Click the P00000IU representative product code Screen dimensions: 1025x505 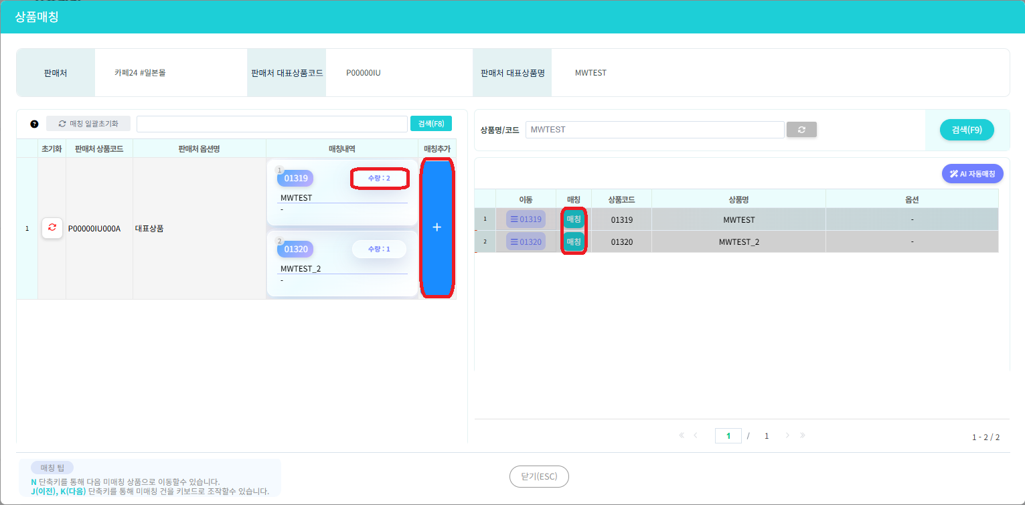click(364, 73)
